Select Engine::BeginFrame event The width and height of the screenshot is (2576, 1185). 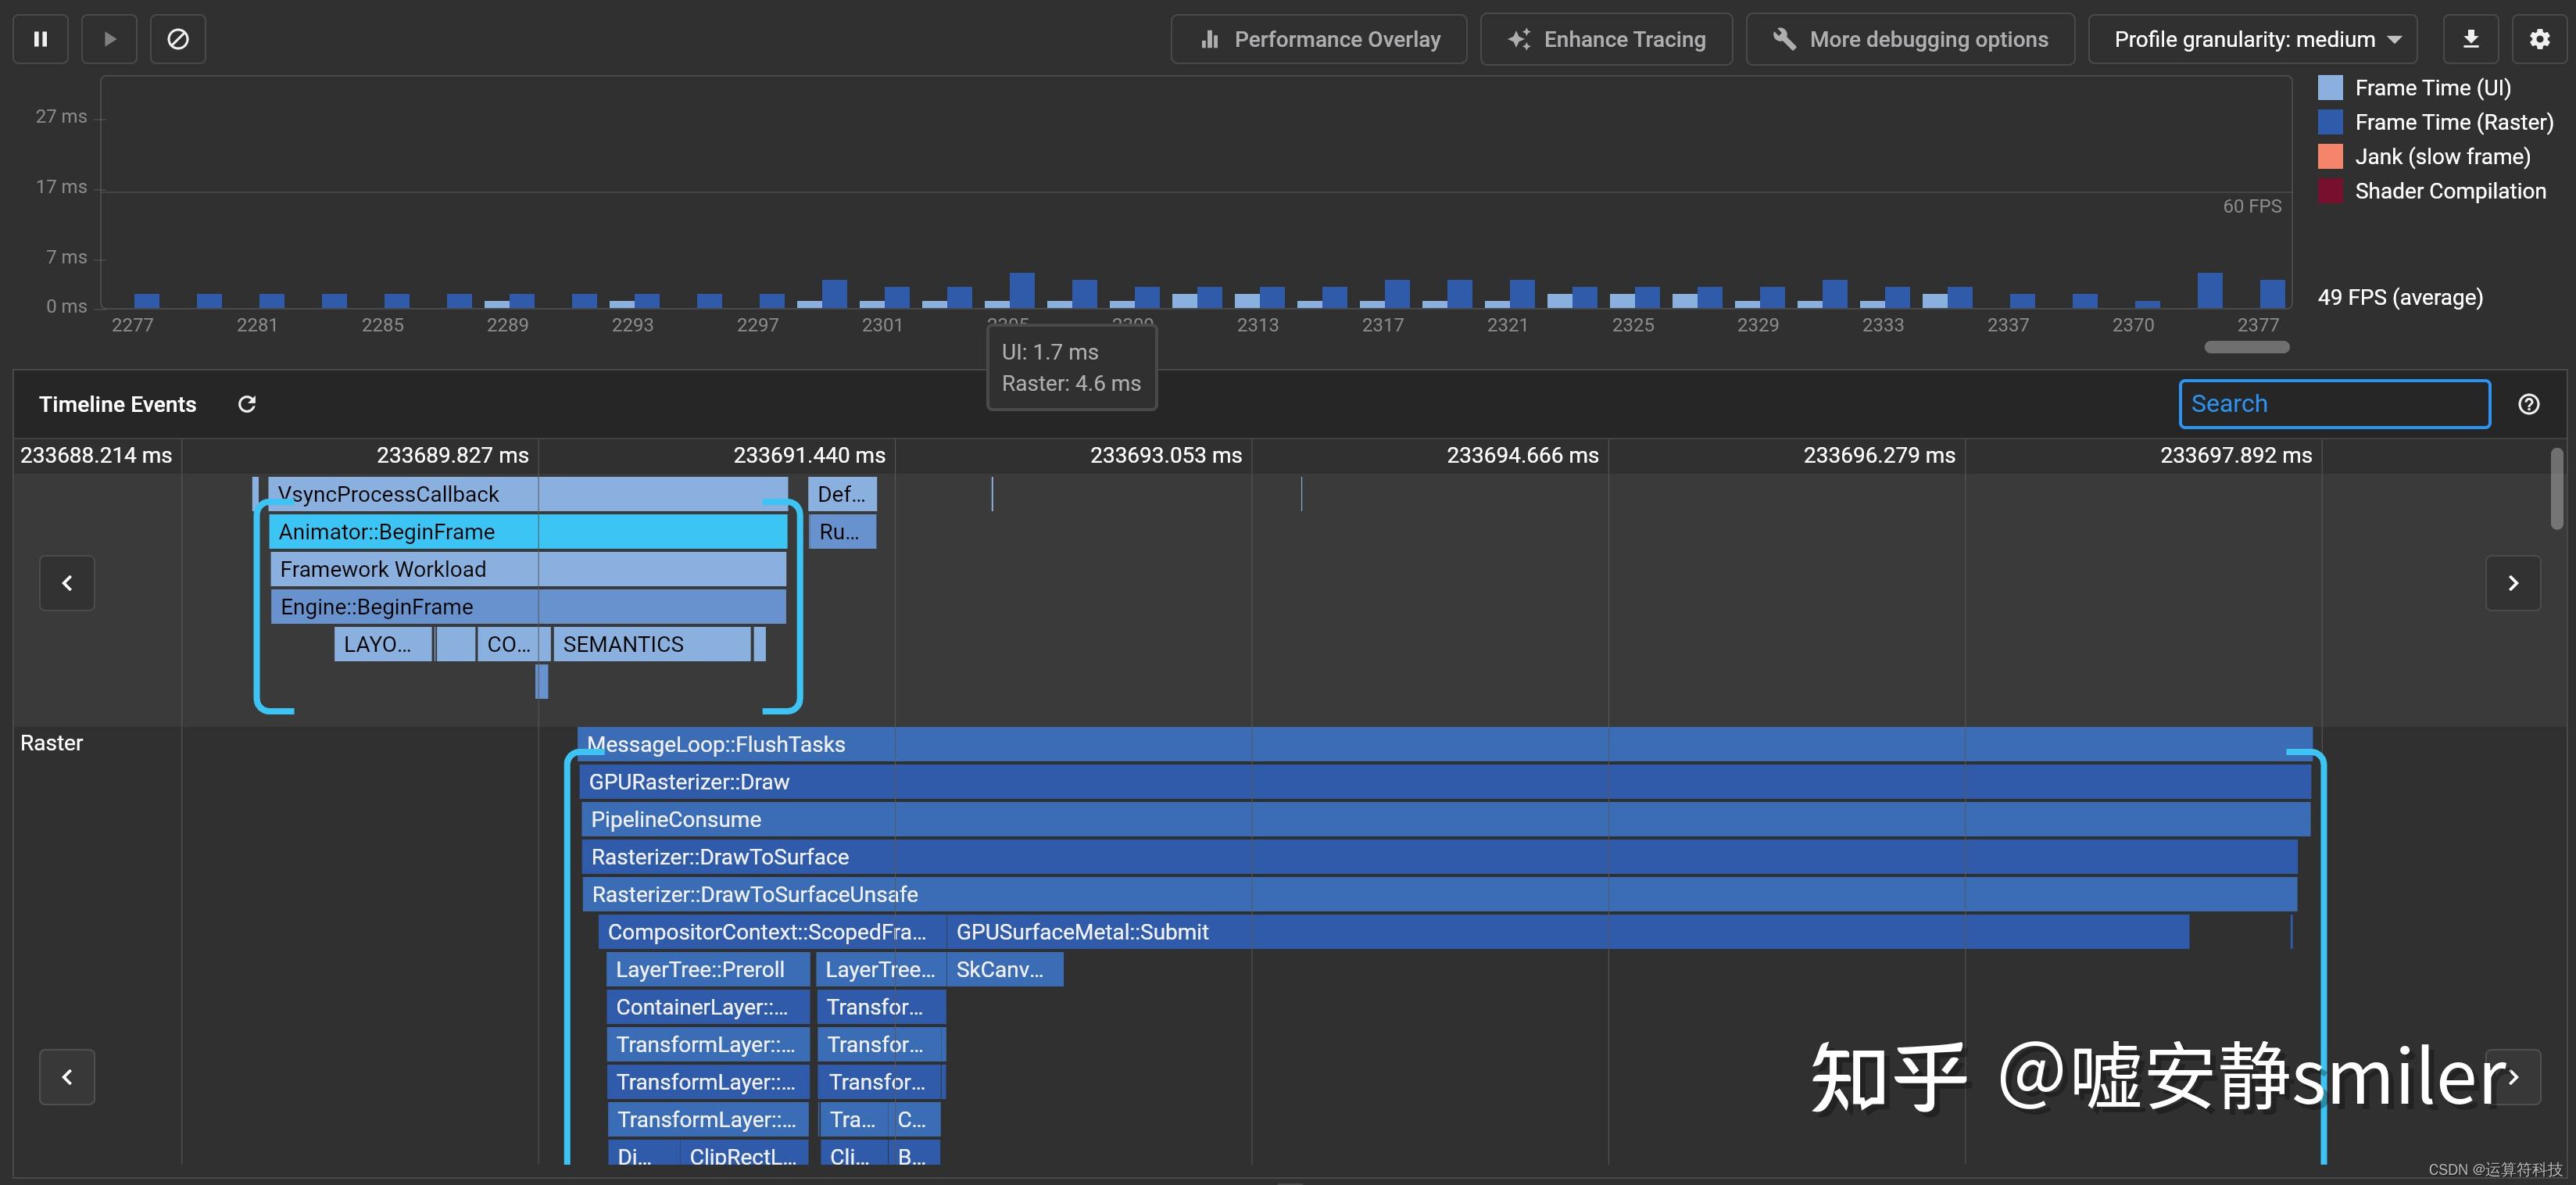coord(528,607)
